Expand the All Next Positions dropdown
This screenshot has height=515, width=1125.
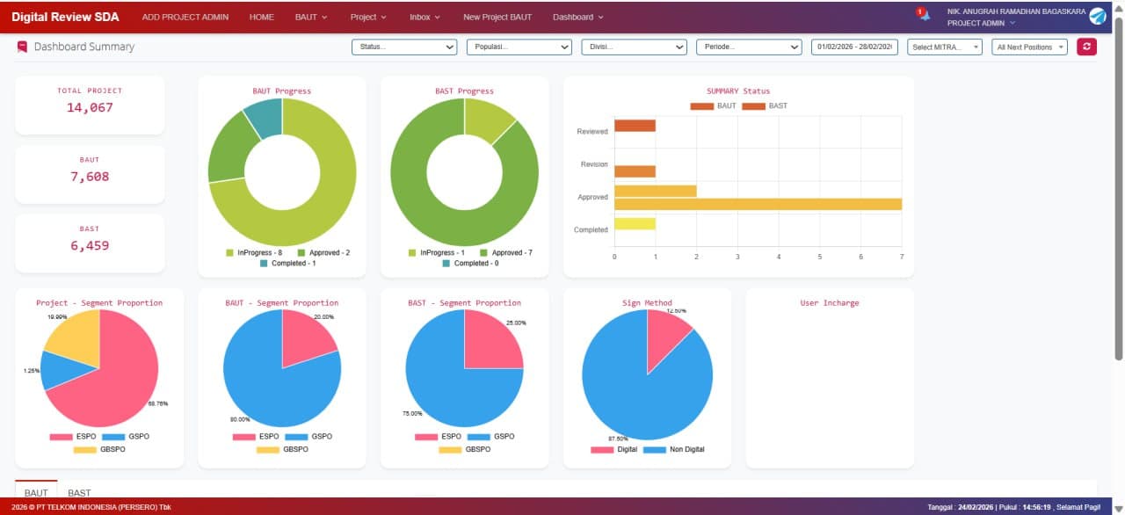click(x=1028, y=47)
